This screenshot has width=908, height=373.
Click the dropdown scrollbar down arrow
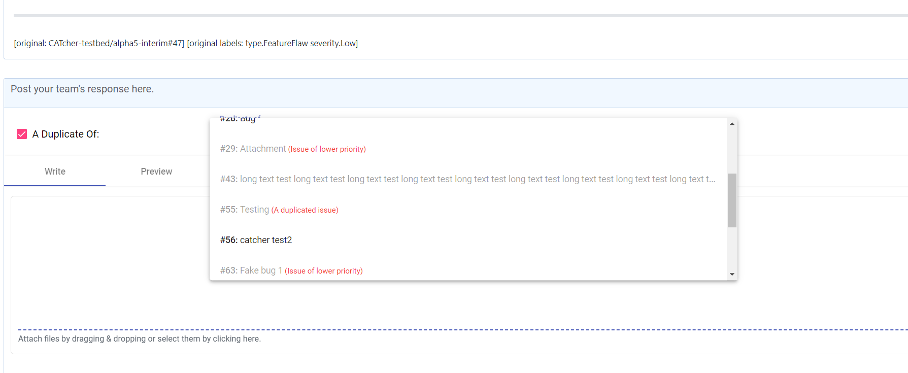point(732,274)
